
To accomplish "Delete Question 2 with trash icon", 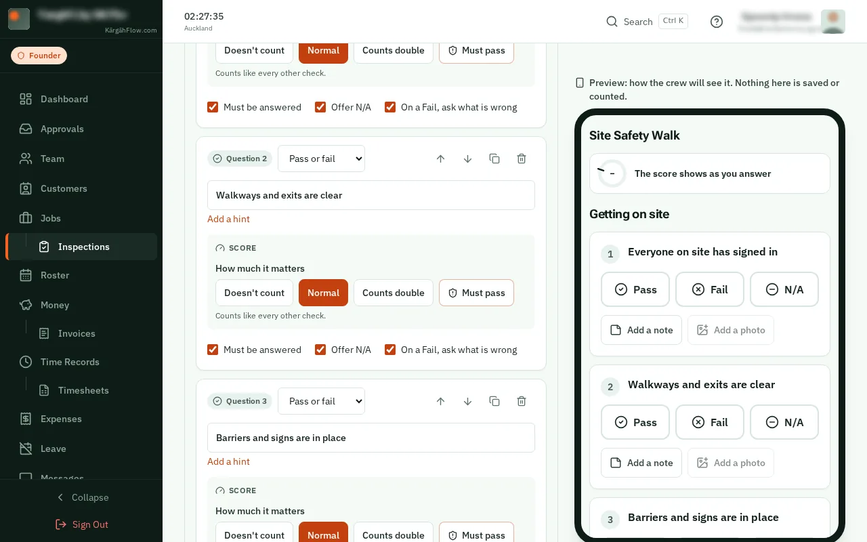I will coord(522,159).
